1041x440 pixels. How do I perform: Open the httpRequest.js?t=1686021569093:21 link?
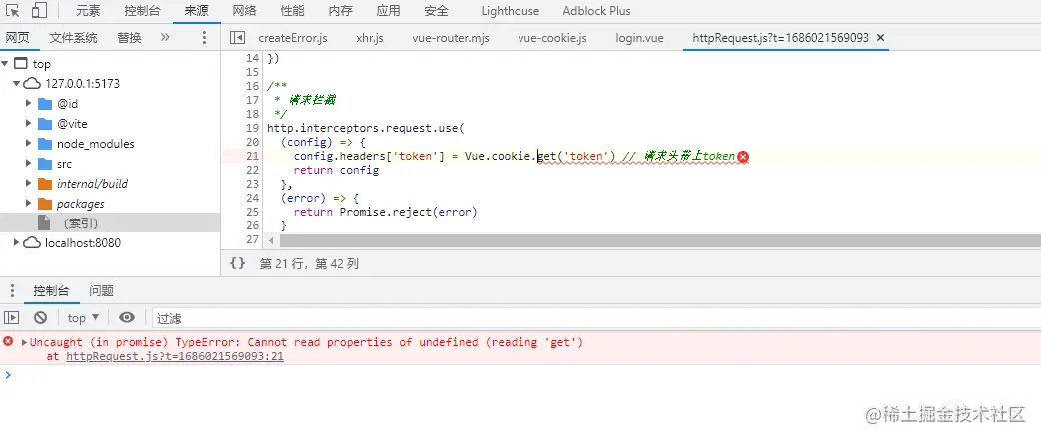click(x=175, y=356)
